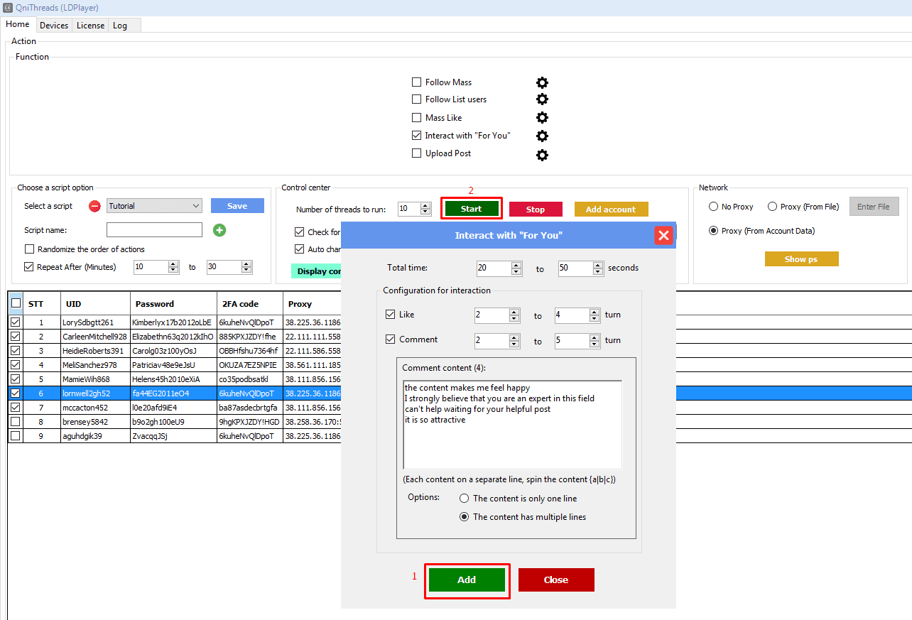This screenshot has height=620, width=912.
Task: Enable the Follow Mass checkbox
Action: (417, 82)
